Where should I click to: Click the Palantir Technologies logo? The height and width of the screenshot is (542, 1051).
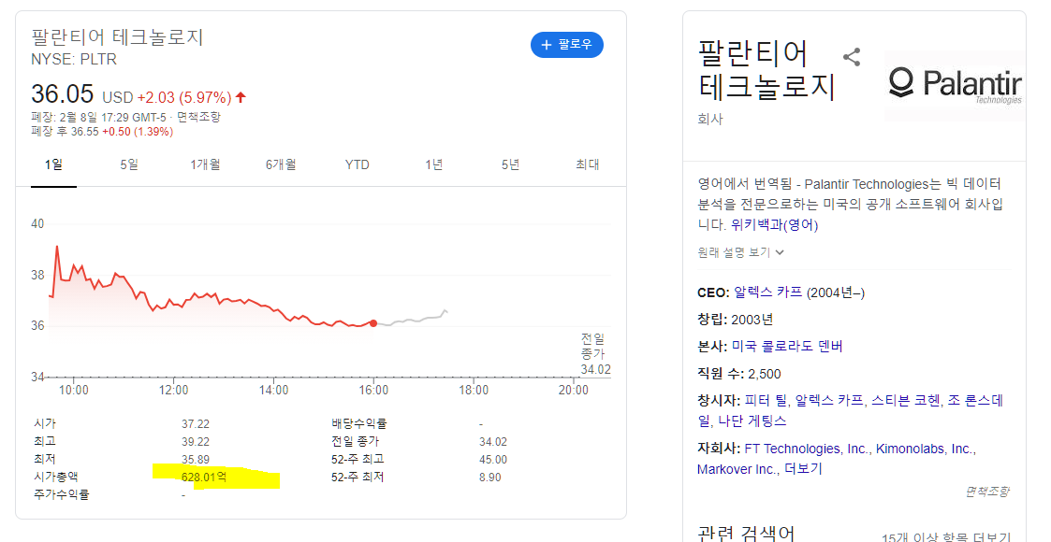(x=956, y=85)
